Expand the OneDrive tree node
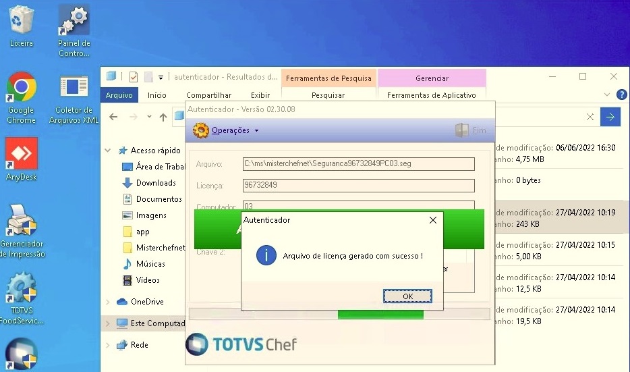This screenshot has height=372, width=630. [108, 302]
